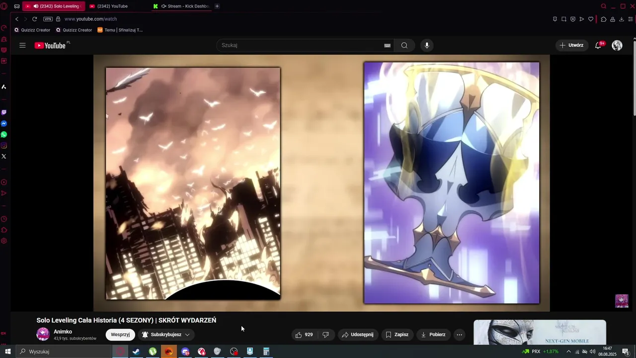Open the Calculator taskbar icon
The width and height of the screenshot is (636, 358).
(x=266, y=352)
